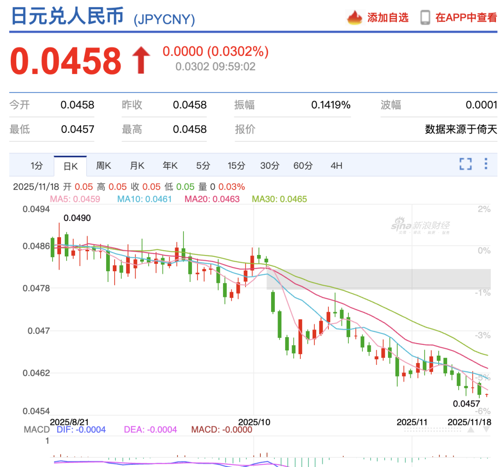Open the three-dot chart options menu
The width and height of the screenshot is (503, 467).
(487, 165)
